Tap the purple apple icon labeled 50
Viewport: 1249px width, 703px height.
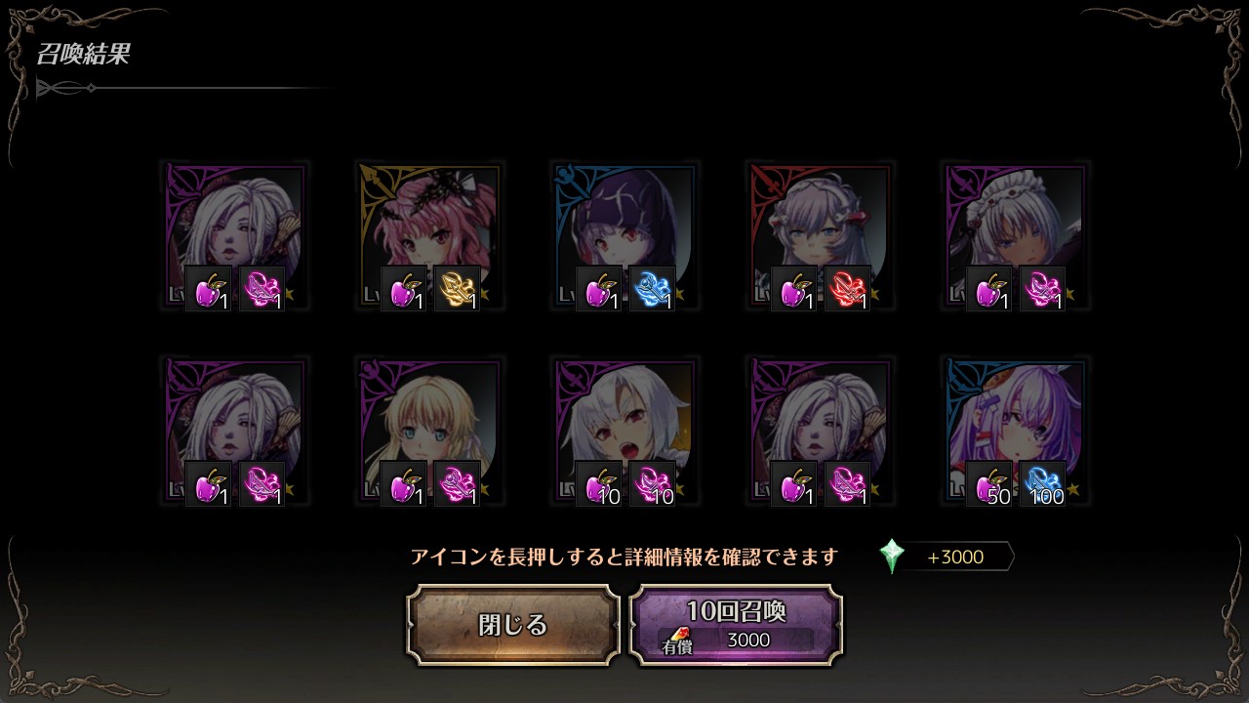(x=989, y=484)
